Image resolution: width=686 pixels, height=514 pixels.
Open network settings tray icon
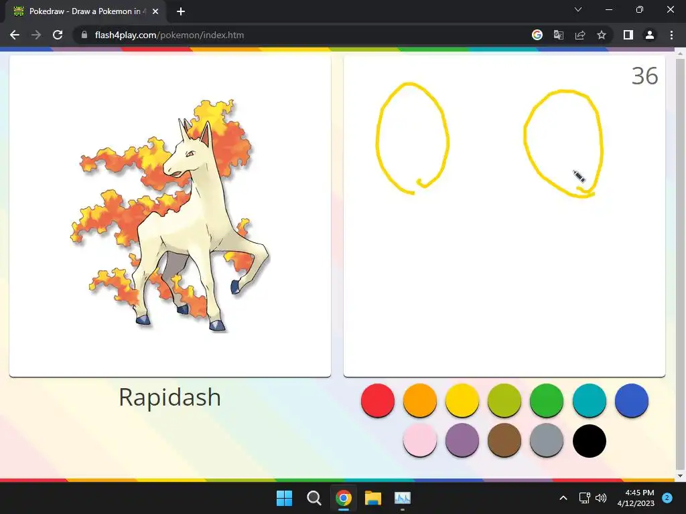[x=584, y=498]
